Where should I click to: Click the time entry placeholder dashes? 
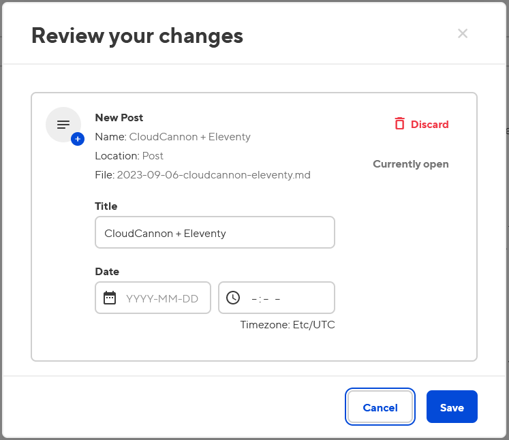pos(266,298)
